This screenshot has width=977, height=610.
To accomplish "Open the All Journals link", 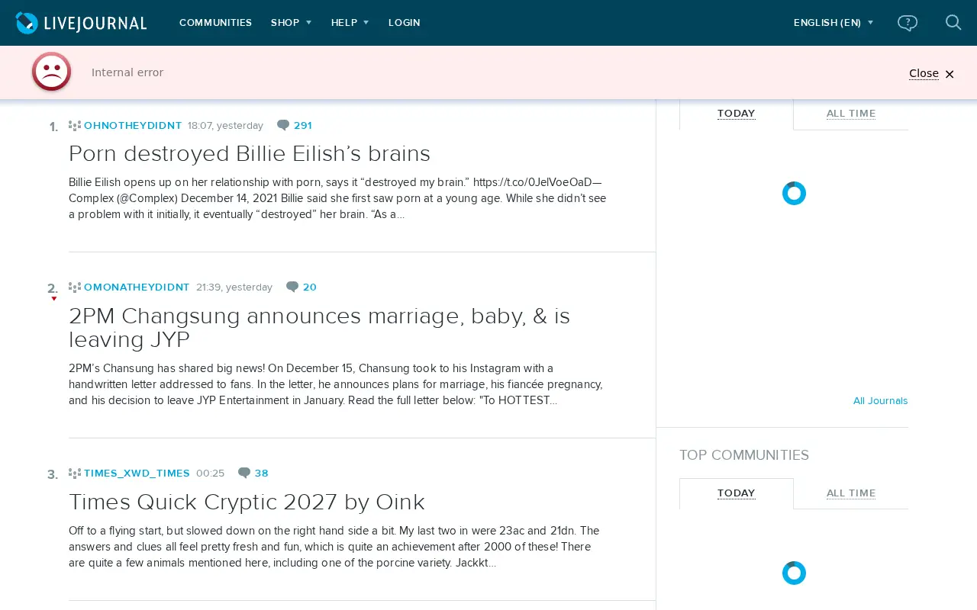I will (880, 400).
